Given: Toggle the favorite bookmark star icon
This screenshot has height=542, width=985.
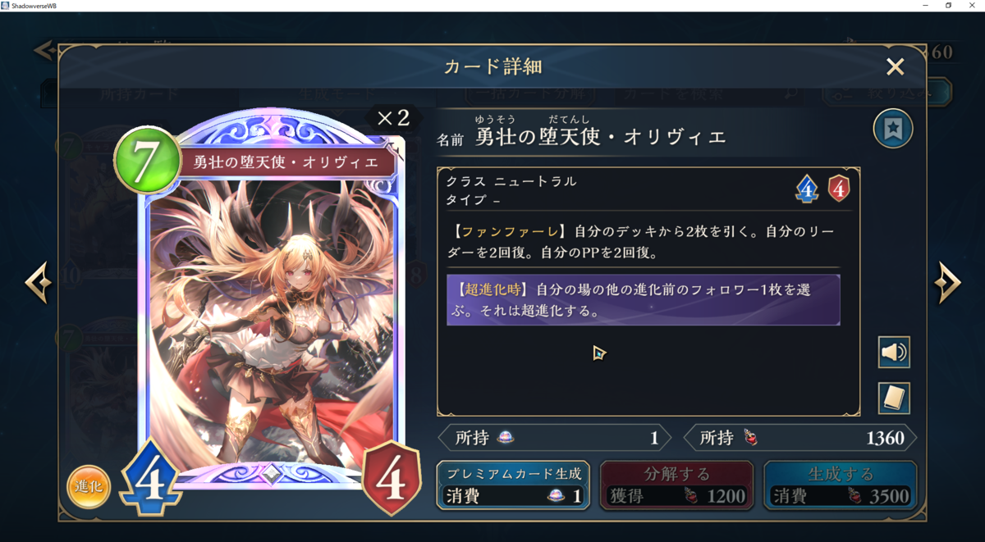Looking at the screenshot, I should [x=893, y=129].
